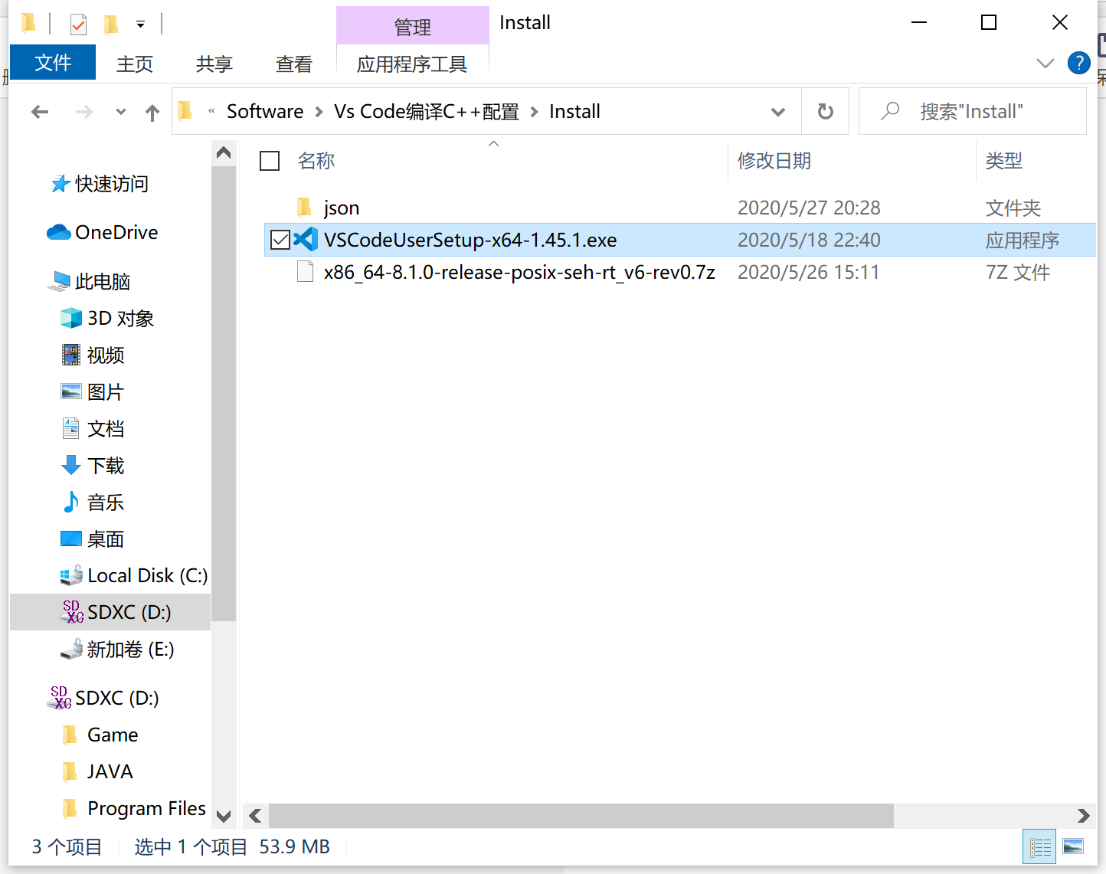The image size is (1106, 874).
Task: Open the 桌面 folder
Action: (106, 538)
